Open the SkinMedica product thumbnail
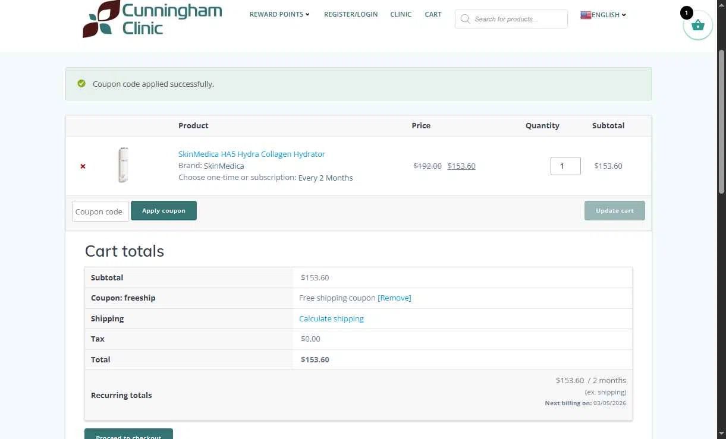The width and height of the screenshot is (726, 439). 123,165
